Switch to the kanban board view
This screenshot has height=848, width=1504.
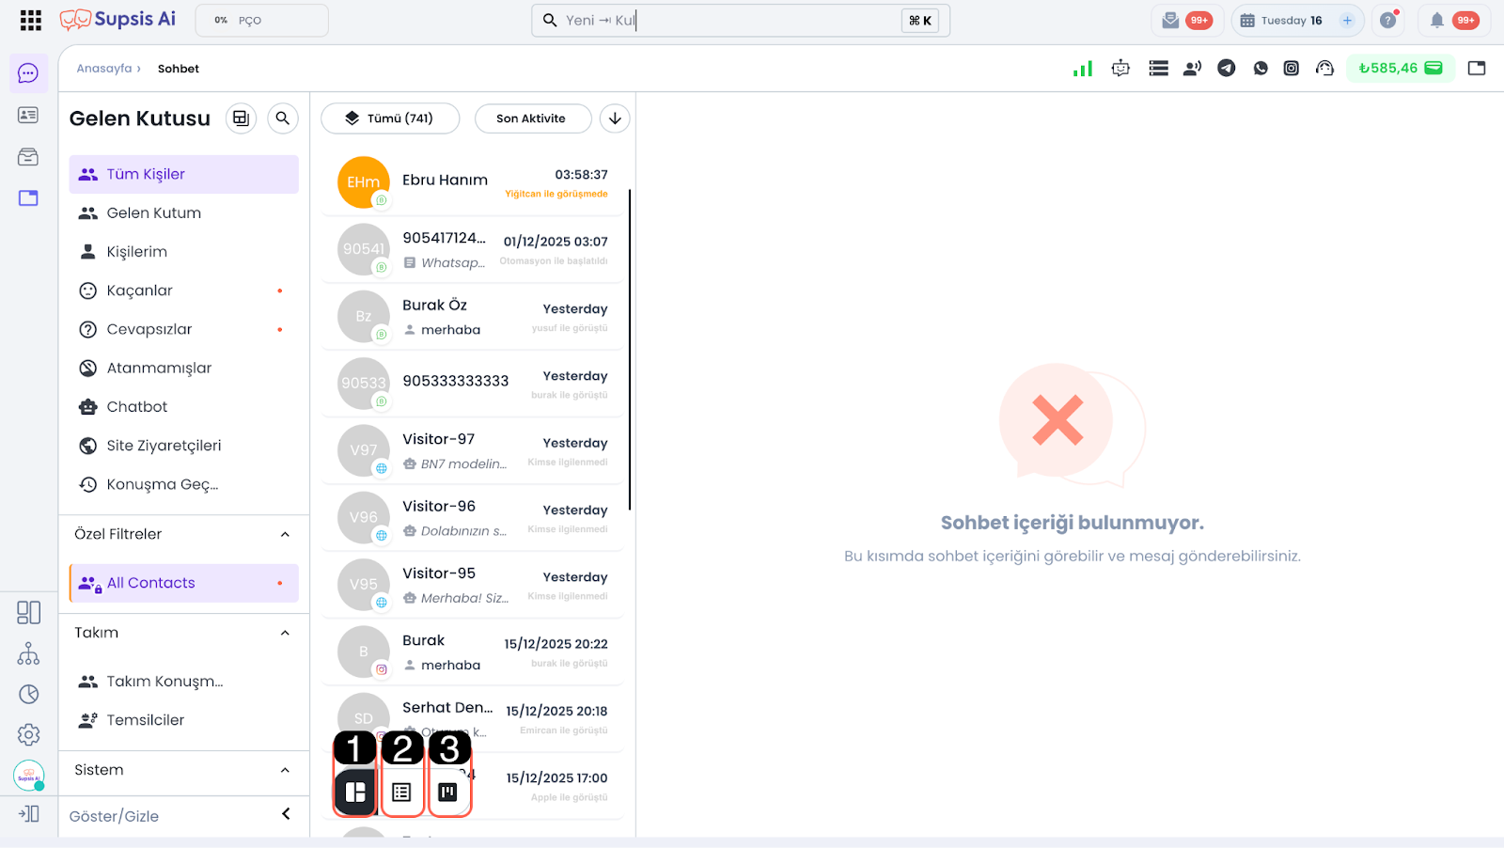448,793
